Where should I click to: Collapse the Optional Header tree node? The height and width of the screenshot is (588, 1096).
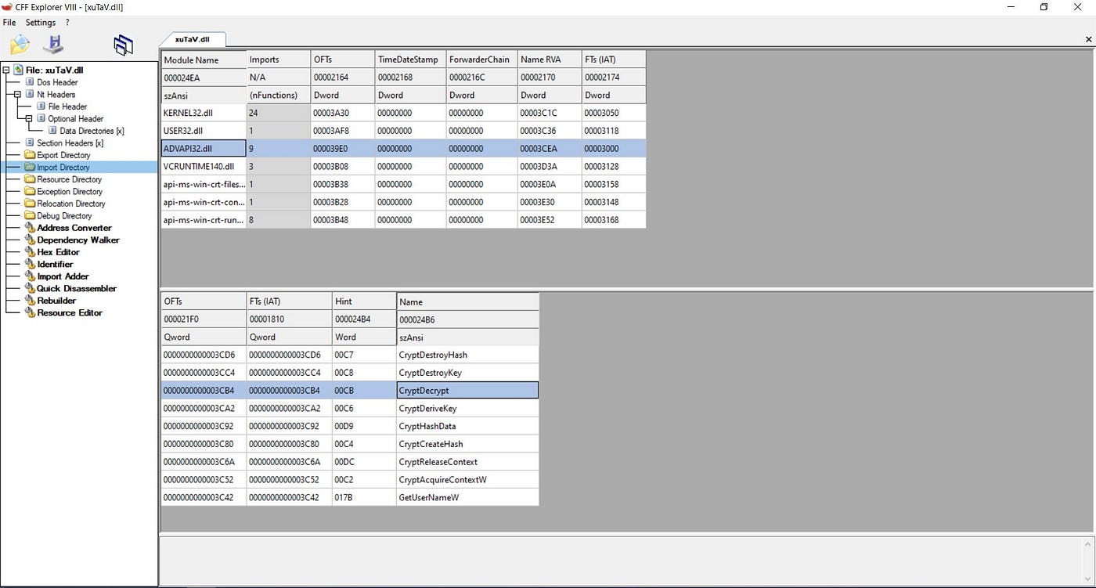click(x=30, y=118)
